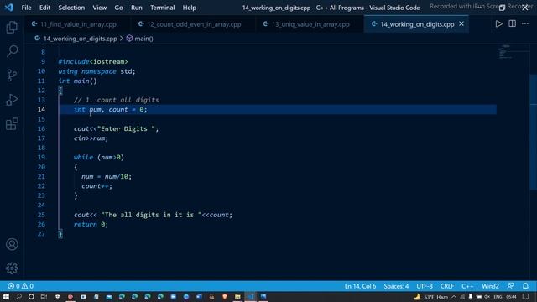
Task: Switch to the 12_count_odd_even_in_array.cpp tab
Action: [x=193, y=24]
